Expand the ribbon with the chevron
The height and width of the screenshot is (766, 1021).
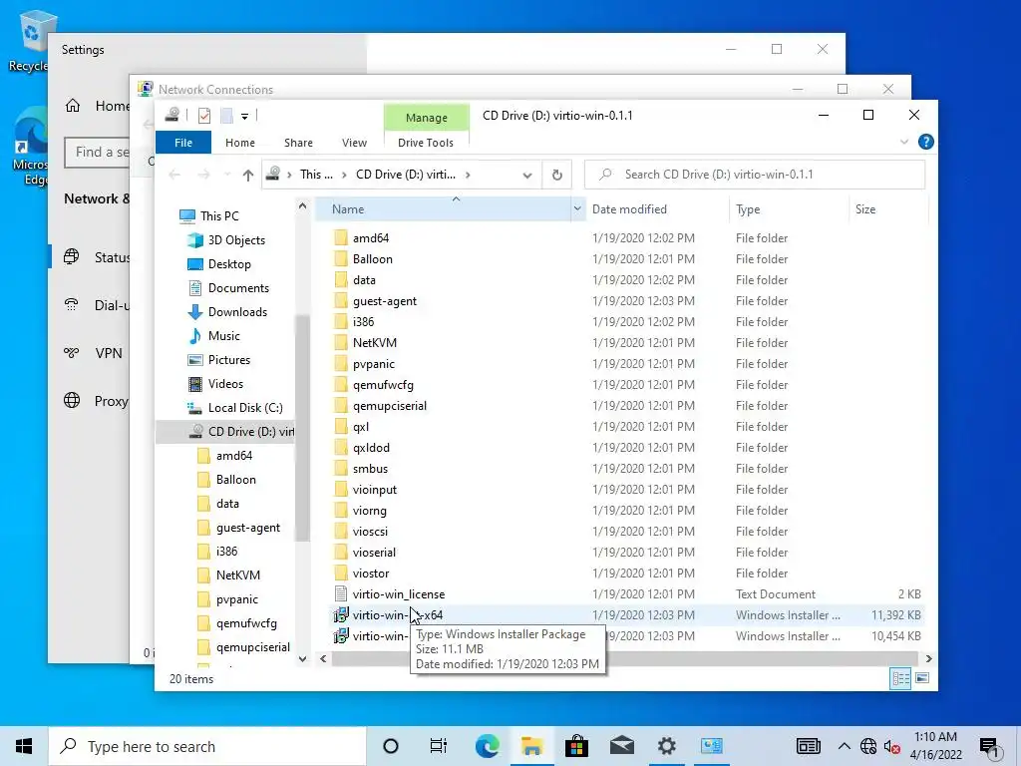tap(903, 142)
